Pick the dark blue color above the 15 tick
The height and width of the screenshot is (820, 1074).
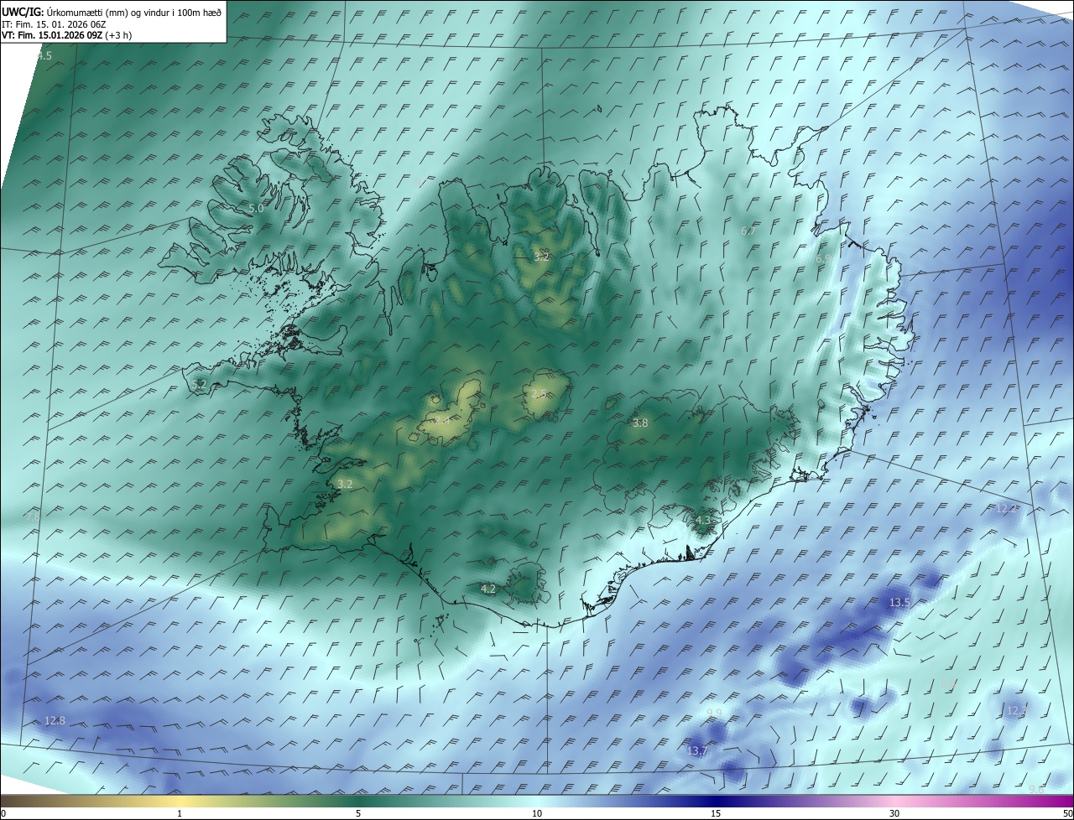716,801
